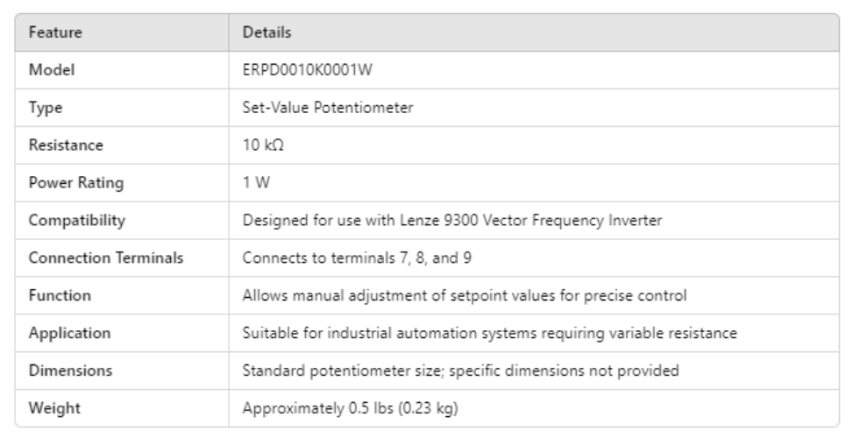
Task: Select the Model label cell
Action: coord(52,71)
